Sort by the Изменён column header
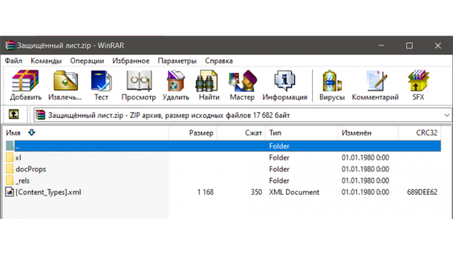The image size is (453, 255). pos(368,132)
